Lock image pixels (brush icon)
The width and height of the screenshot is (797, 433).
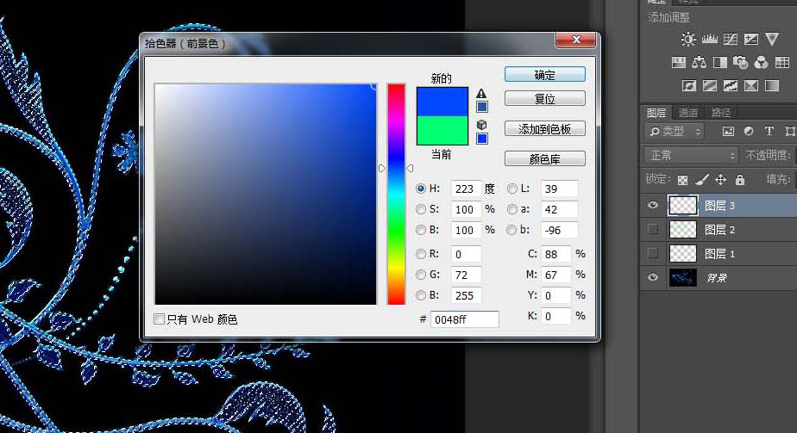702,180
